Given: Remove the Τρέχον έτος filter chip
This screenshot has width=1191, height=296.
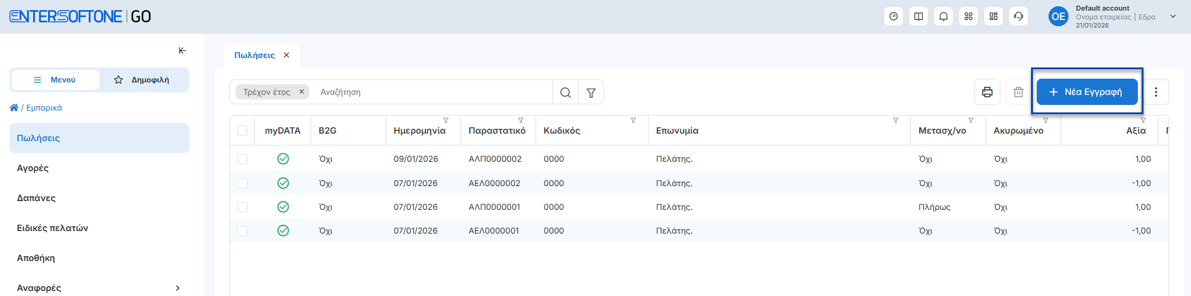Looking at the screenshot, I should tap(302, 92).
